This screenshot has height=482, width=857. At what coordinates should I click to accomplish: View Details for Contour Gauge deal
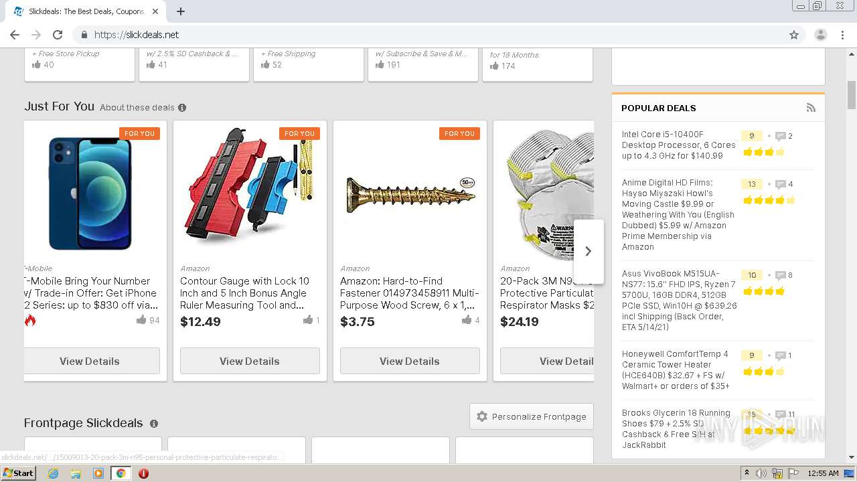250,361
